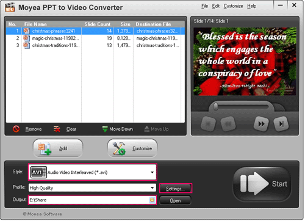Open the Customize button with tools icon

(132, 148)
